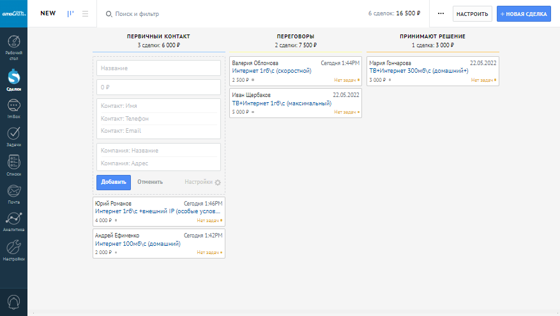This screenshot has height=316, width=560.
Task: Switch to list view of deals
Action: (x=85, y=13)
